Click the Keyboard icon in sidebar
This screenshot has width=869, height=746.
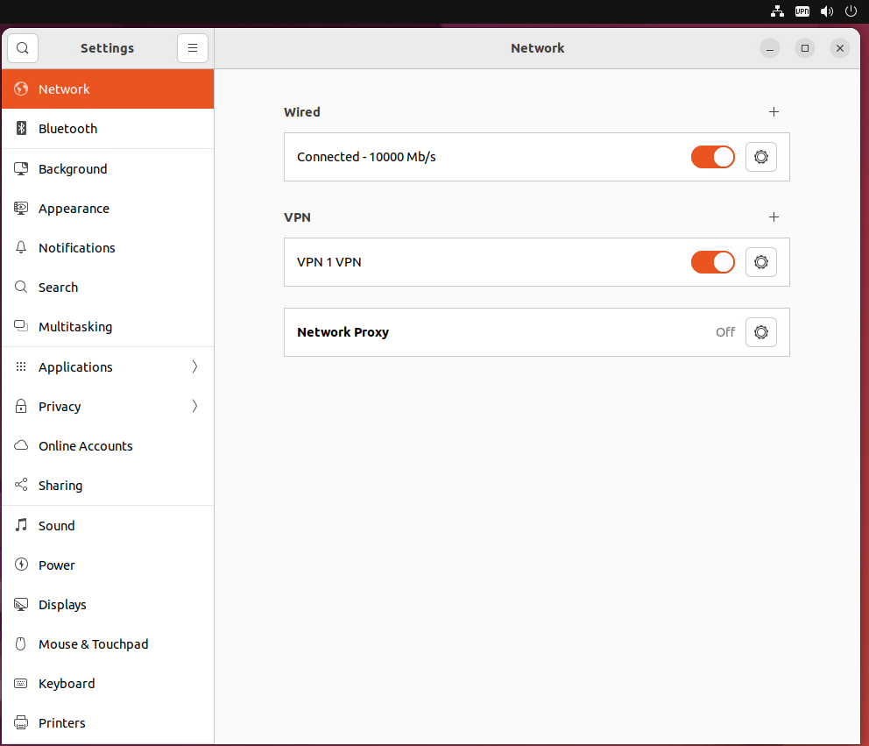[x=21, y=684]
